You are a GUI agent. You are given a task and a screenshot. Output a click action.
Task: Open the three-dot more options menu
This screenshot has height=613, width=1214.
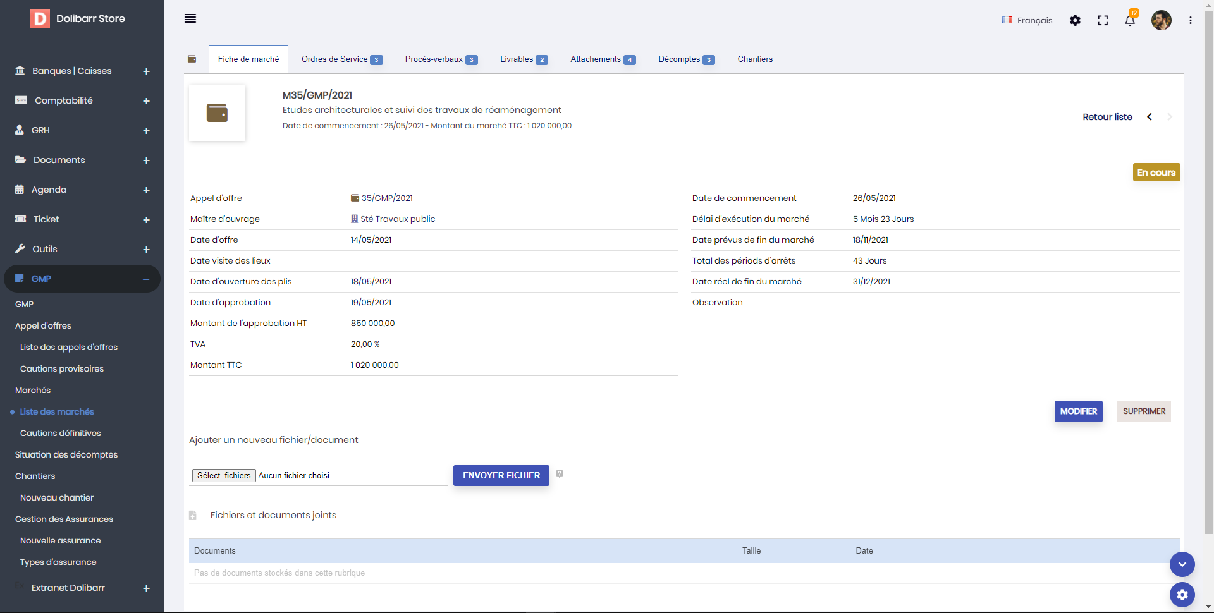[1191, 20]
